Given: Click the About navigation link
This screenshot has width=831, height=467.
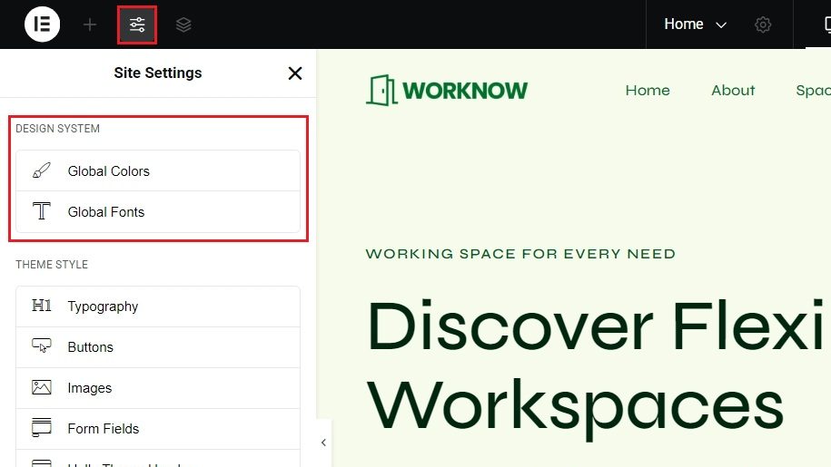Looking at the screenshot, I should coord(733,91).
